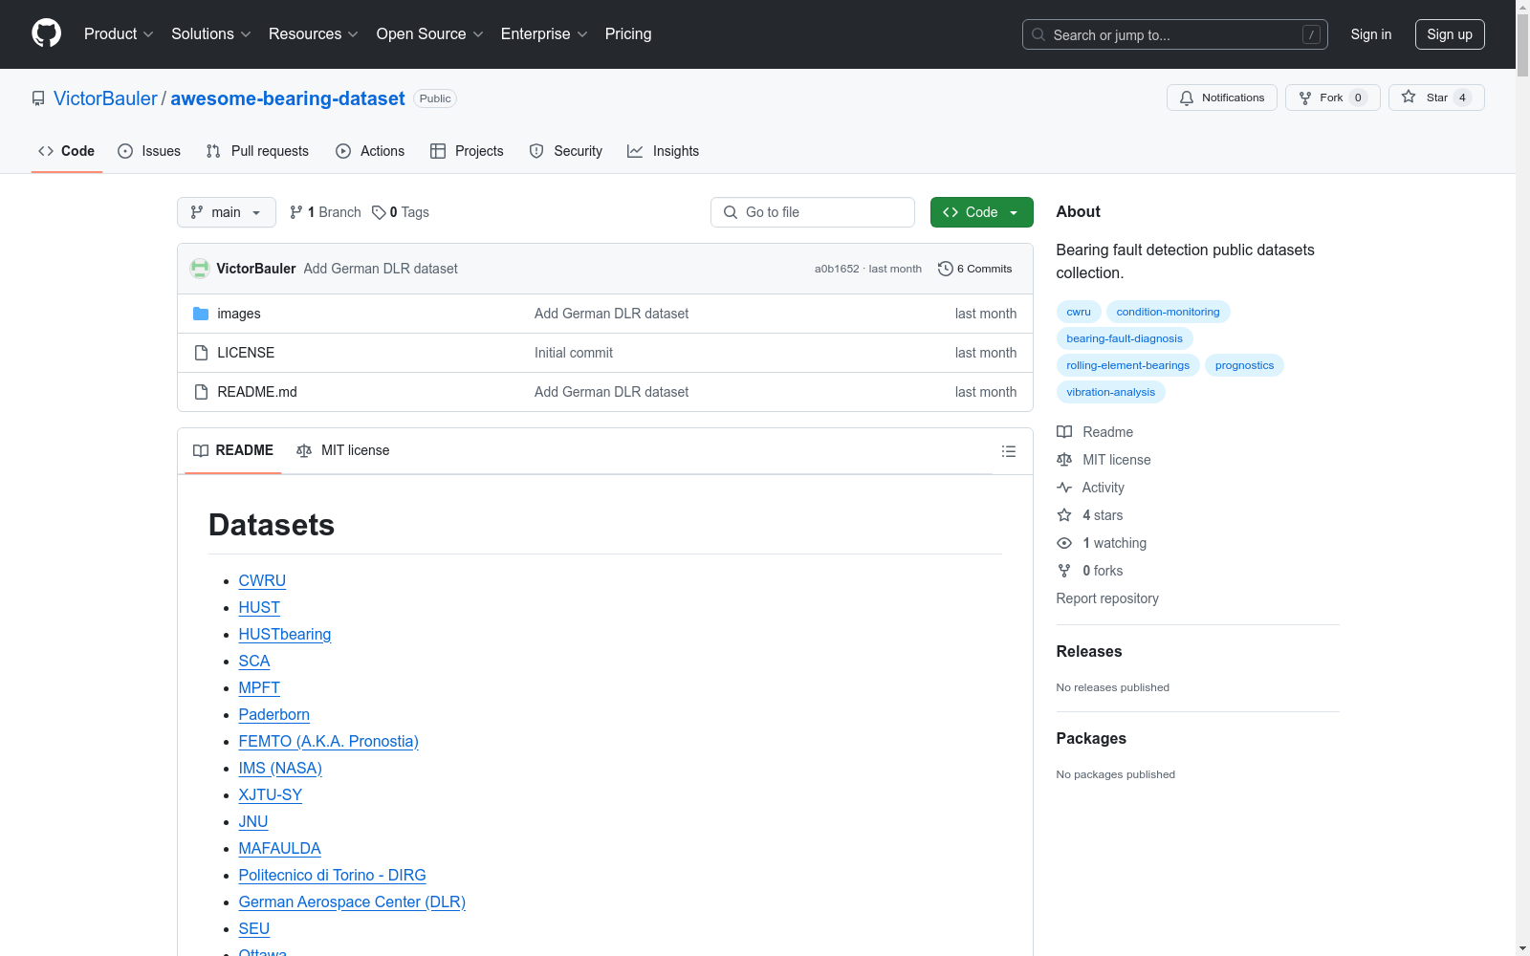Click the eye icon beside 1 watching
The height and width of the screenshot is (956, 1530).
(x=1064, y=543)
